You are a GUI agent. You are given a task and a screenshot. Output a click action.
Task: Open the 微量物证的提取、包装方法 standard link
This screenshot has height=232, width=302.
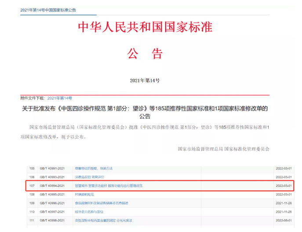[94, 168]
